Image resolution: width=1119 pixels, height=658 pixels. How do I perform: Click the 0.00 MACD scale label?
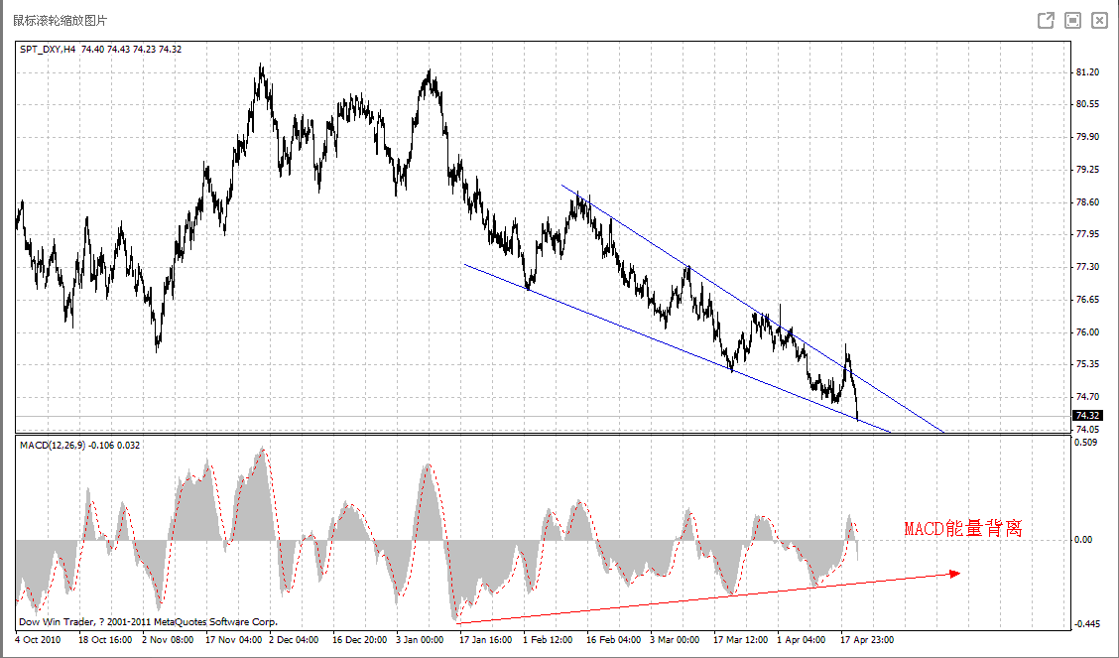point(1083,540)
